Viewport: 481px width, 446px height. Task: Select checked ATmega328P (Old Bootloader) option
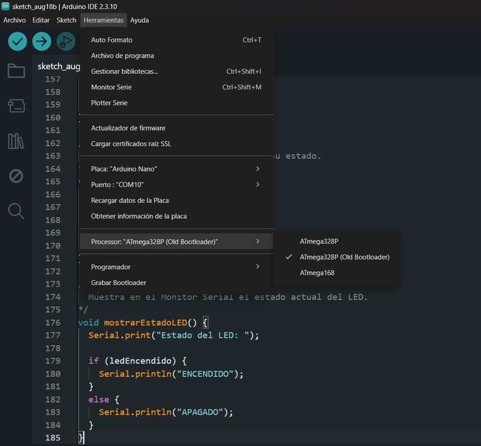click(338, 257)
